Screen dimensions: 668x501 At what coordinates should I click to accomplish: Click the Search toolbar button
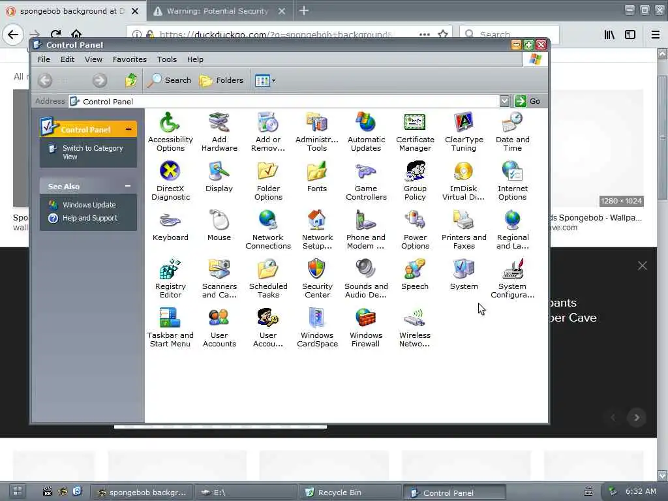click(169, 80)
